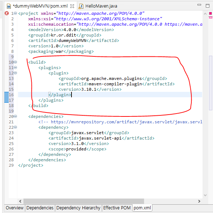Screen dimensions: 213x213
Task: Click the project version value 1.0
Action: [55, 46]
